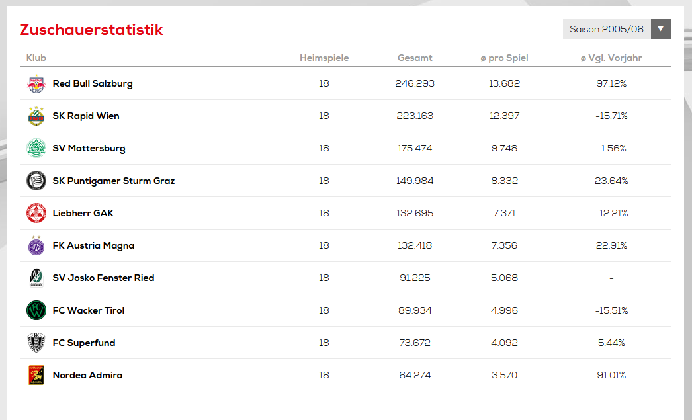Viewport: 692px width, 420px height.
Task: Select the total attendance value 246.293
Action: click(x=415, y=83)
